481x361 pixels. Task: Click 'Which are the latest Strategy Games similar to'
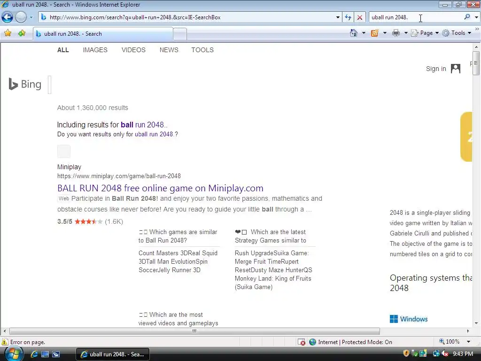(271, 236)
